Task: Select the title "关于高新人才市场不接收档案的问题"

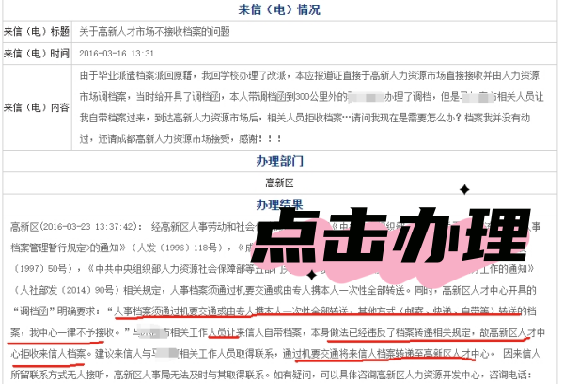Action: click(155, 32)
